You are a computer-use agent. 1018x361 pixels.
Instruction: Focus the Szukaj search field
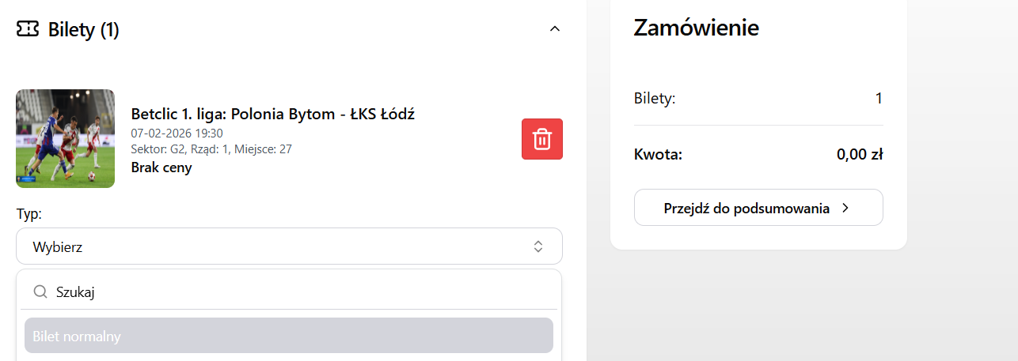(301, 292)
